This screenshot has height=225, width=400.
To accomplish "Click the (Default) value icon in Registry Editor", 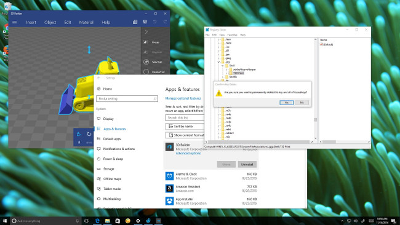I will 322,45.
